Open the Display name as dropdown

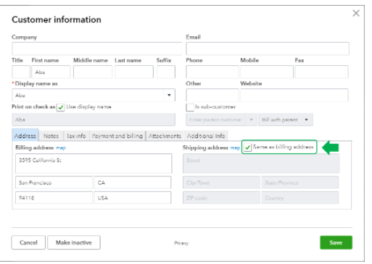[169, 95]
